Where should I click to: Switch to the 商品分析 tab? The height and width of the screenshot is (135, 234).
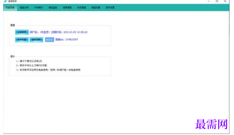(24, 8)
